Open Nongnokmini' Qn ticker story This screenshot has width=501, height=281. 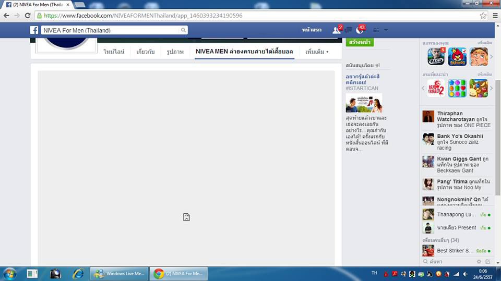[457, 200]
